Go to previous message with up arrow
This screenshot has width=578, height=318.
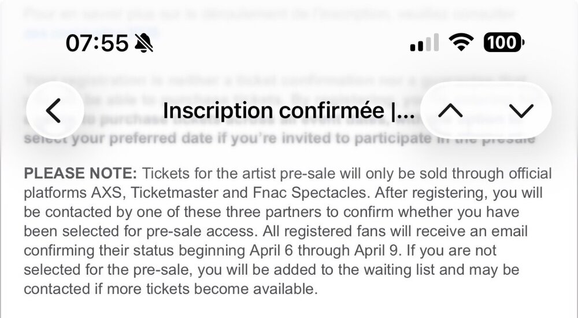click(x=451, y=110)
